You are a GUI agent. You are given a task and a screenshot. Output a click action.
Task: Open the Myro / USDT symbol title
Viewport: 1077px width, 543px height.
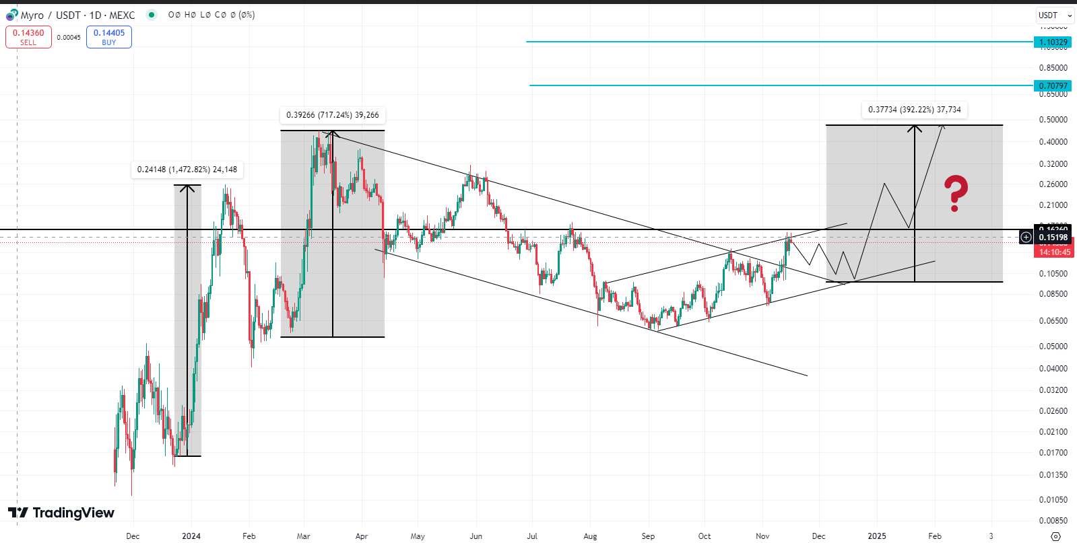click(x=77, y=15)
